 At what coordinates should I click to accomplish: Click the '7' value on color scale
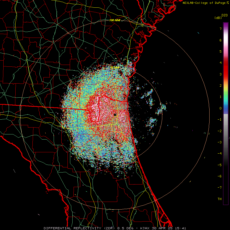click(221, 29)
